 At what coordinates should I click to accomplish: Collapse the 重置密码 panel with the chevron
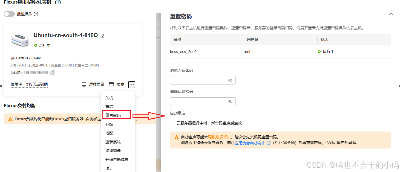click(x=391, y=14)
